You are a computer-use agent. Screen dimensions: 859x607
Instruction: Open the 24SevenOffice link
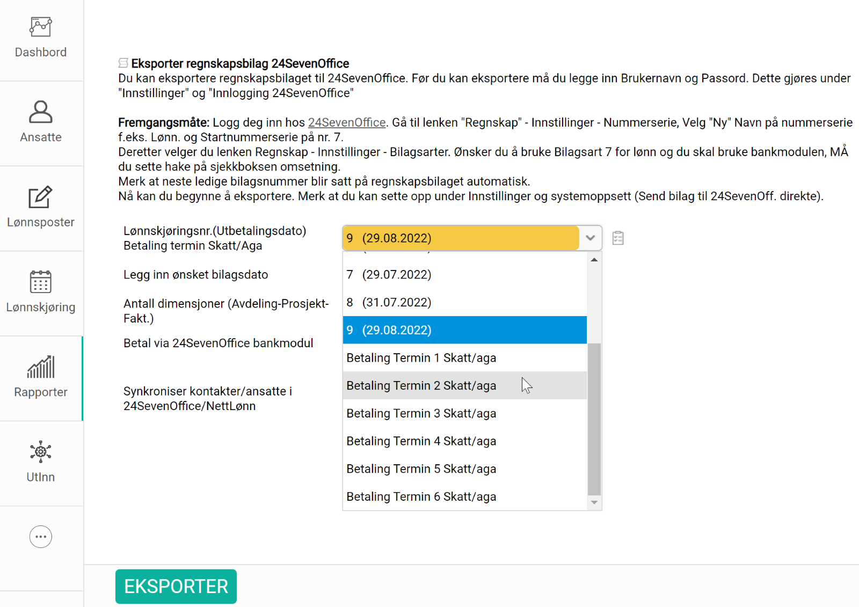pos(347,122)
